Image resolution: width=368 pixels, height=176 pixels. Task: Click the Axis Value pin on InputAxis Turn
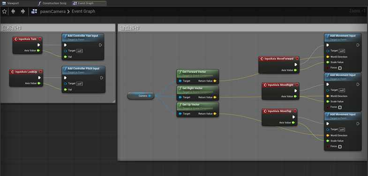38,51
